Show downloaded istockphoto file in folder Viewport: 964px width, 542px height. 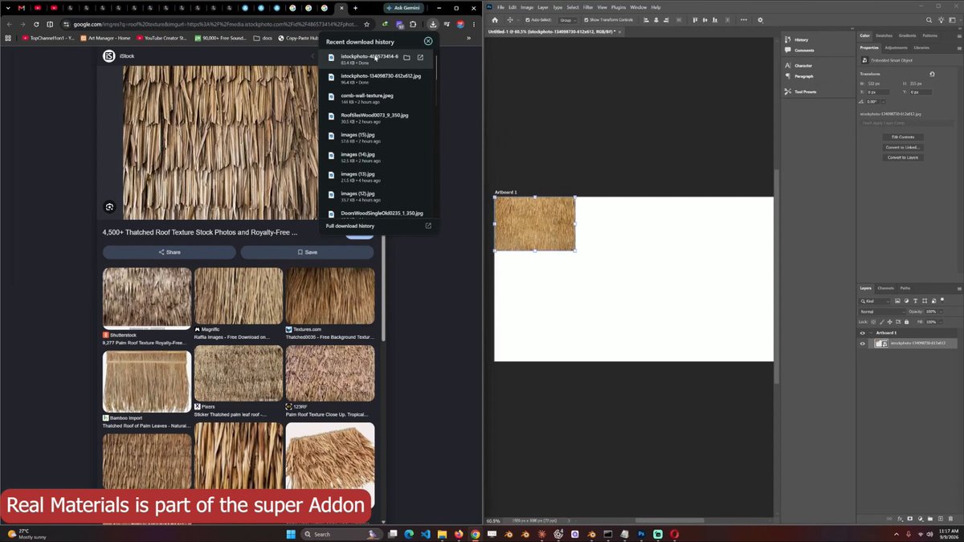[406, 58]
